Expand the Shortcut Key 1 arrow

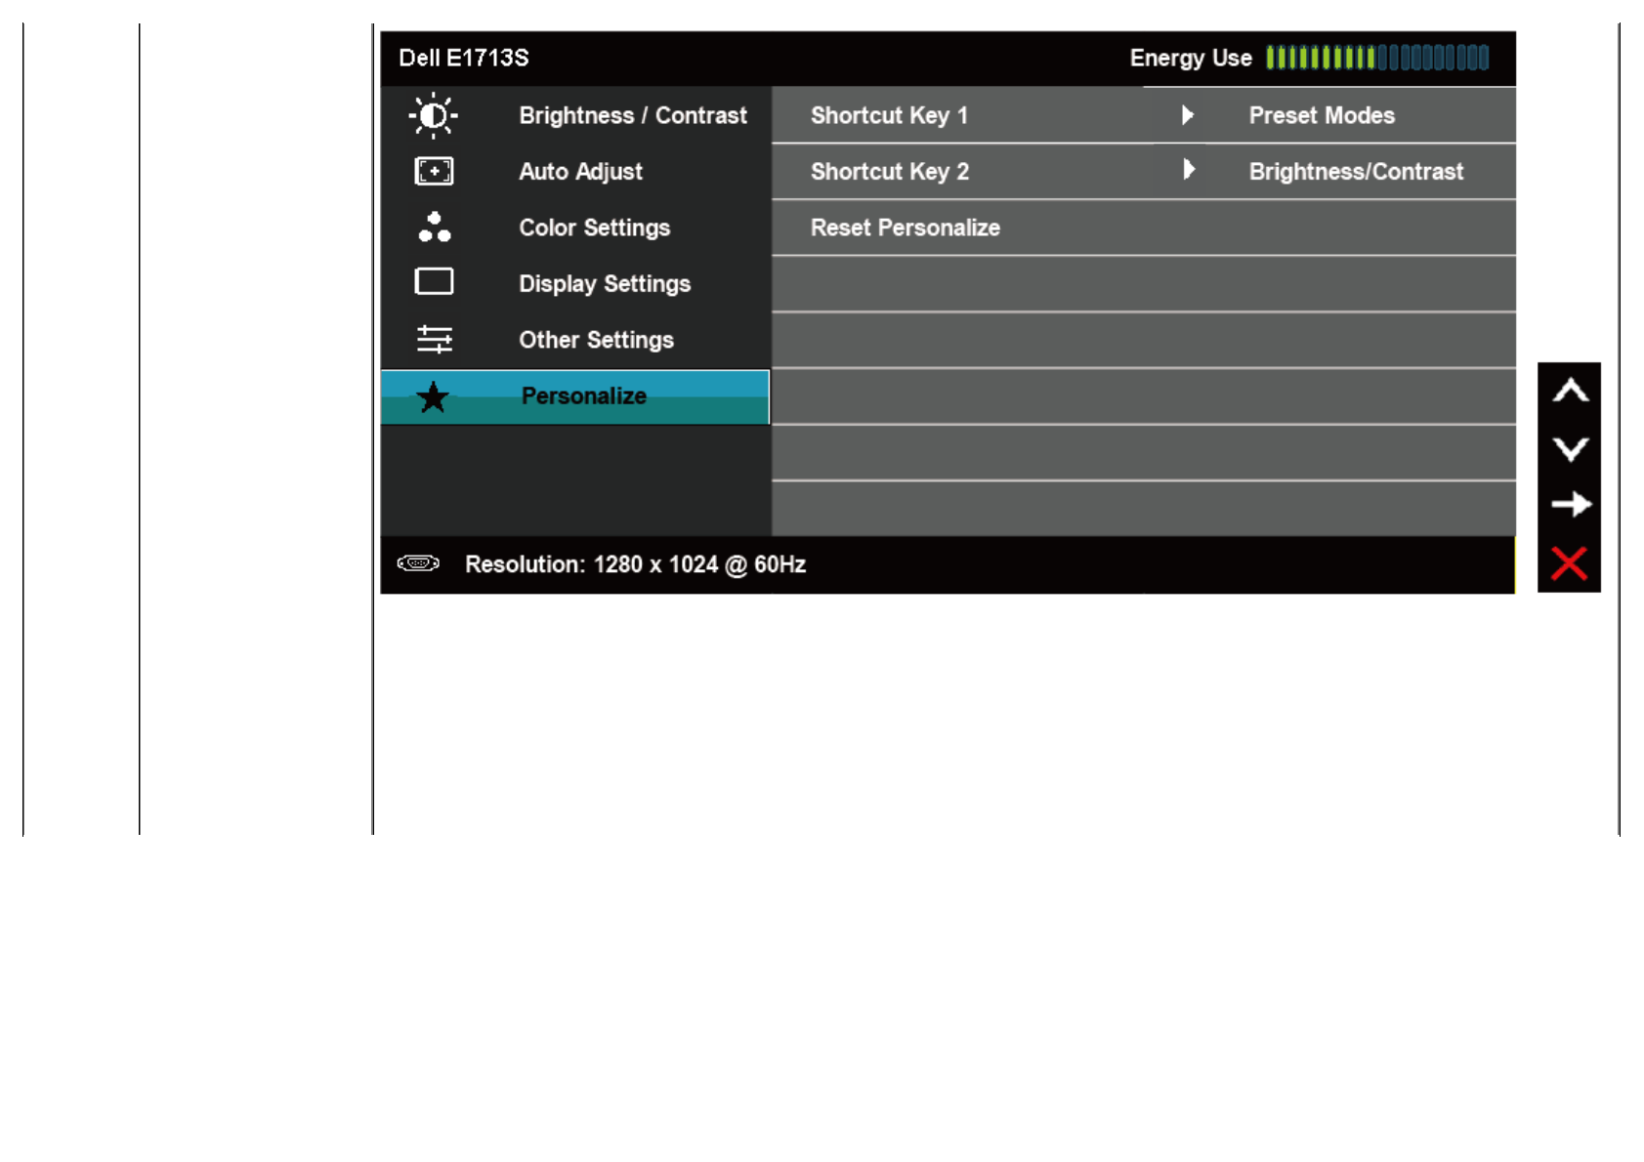(1187, 115)
